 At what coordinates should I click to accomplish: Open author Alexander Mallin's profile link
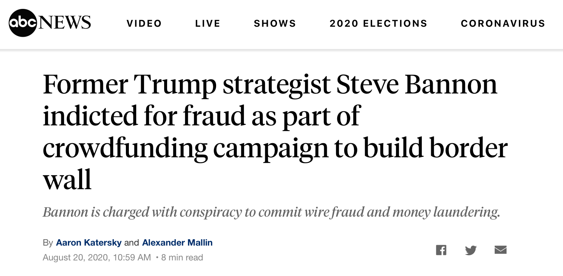177,243
